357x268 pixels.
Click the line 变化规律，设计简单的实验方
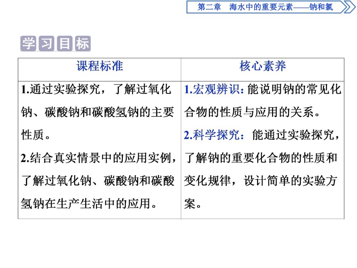coord(261,181)
